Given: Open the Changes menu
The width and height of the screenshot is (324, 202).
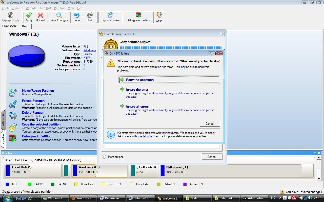Looking at the screenshot, I should 17,8.
